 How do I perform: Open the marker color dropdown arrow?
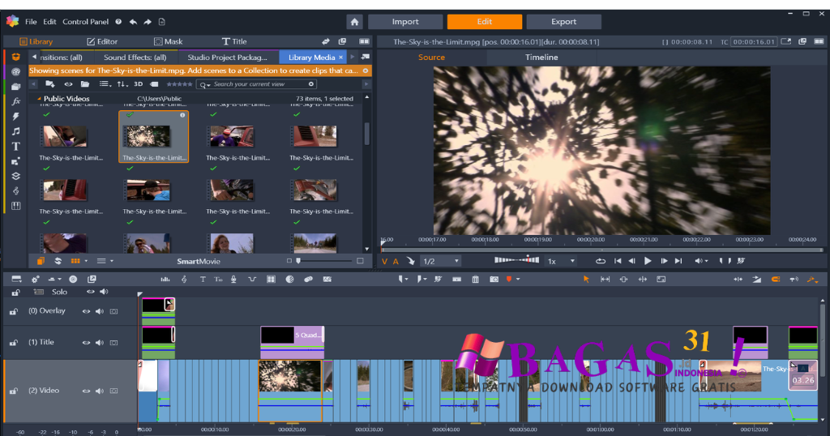(518, 280)
